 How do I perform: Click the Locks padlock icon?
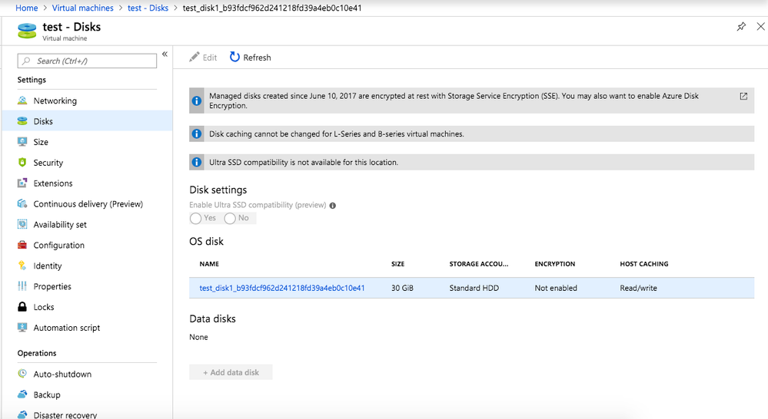click(22, 307)
